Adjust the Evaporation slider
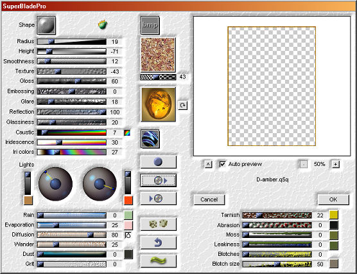The image size is (357, 274). pyautogui.click(x=72, y=225)
